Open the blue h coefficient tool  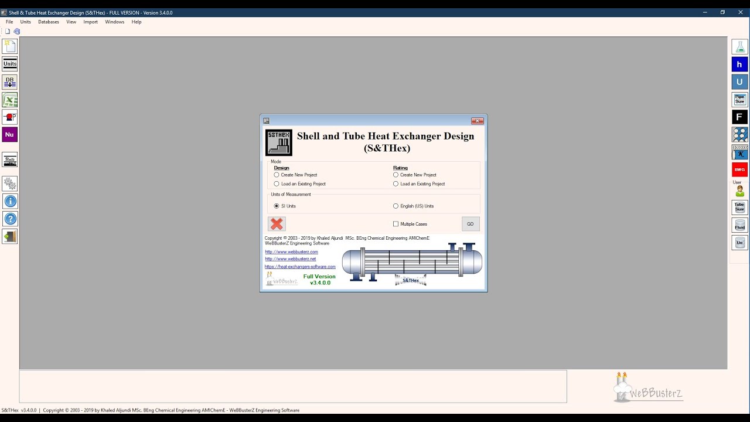739,64
